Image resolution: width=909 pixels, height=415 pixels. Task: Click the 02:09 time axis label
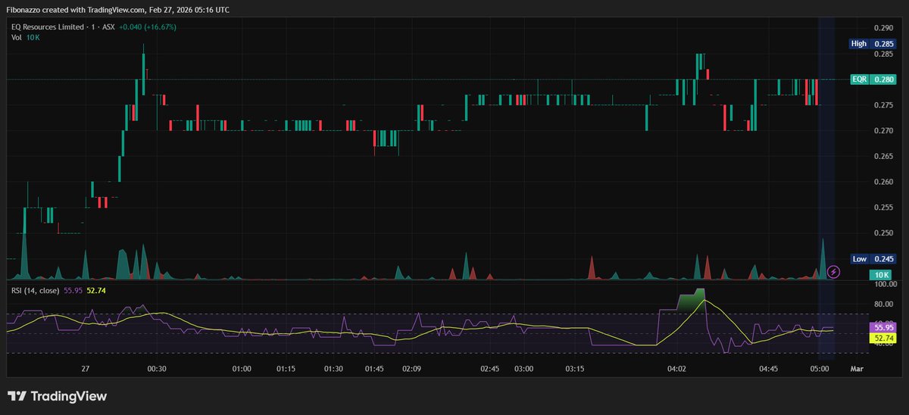click(412, 369)
